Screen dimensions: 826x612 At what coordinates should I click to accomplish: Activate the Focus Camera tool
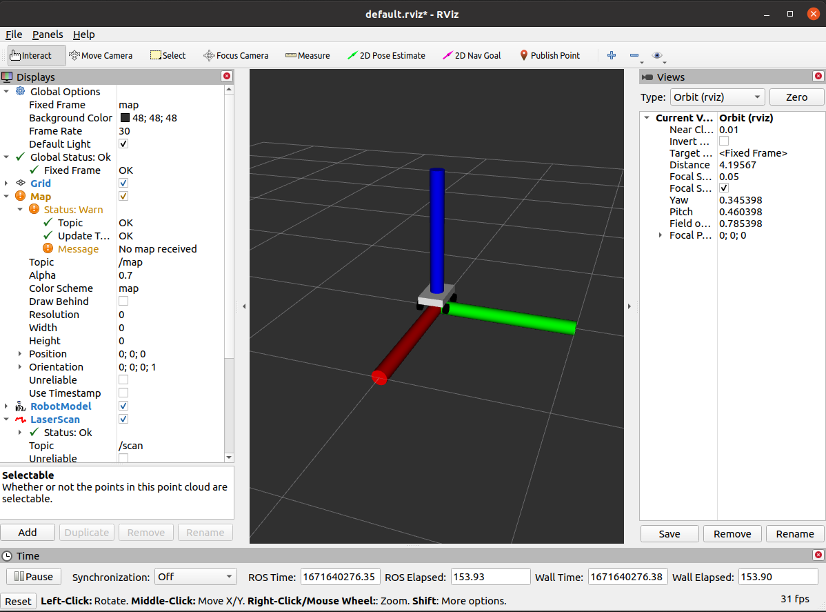point(236,55)
